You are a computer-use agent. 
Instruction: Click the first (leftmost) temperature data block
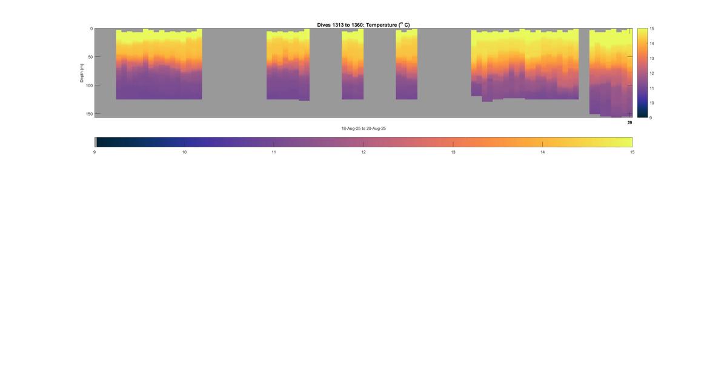pos(159,64)
